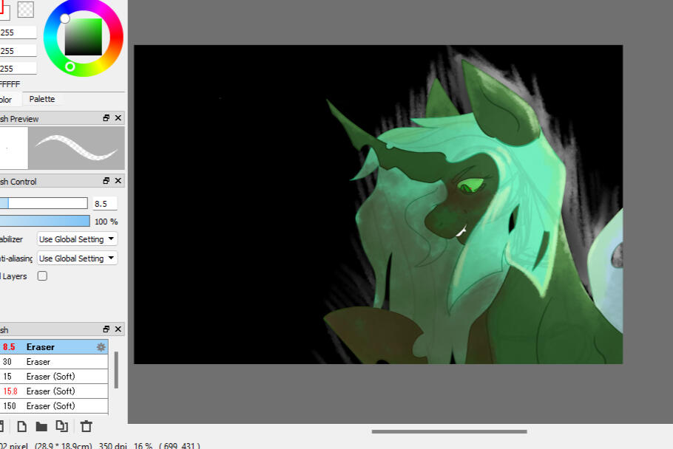
Task: Delete the brush with the trash icon
Action: click(x=86, y=426)
